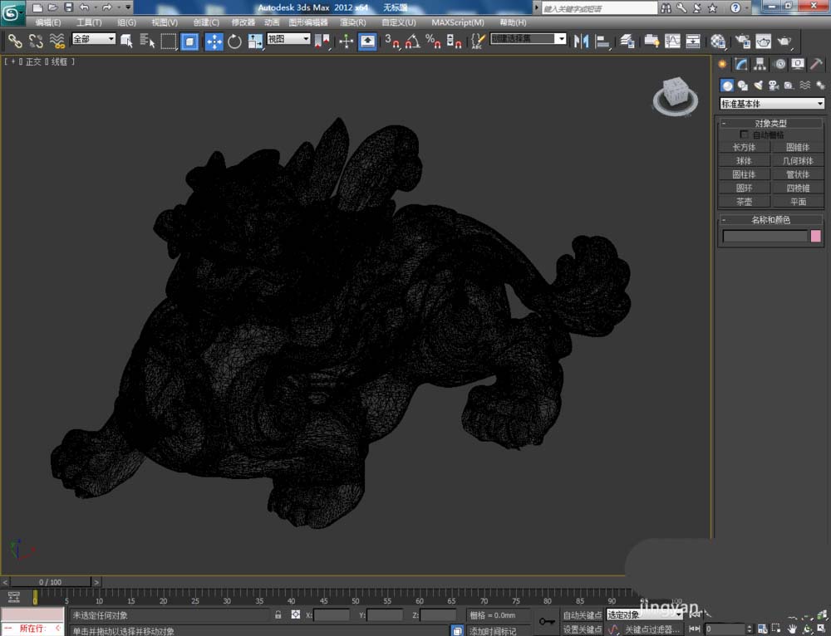Screen dimensions: 831x636
Task: Open the Hierarchy panel tab
Action: (760, 64)
